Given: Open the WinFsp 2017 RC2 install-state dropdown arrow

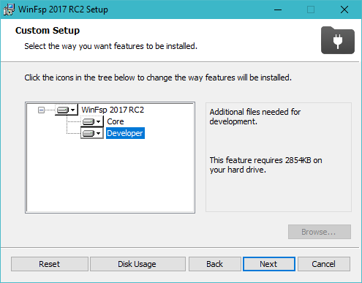Looking at the screenshot, I should click(x=72, y=110).
